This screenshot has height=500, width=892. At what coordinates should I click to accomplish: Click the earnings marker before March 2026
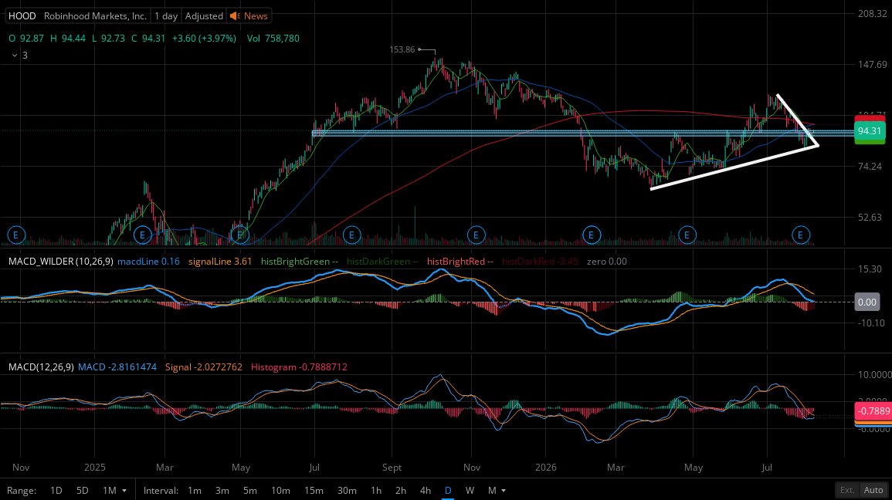[x=592, y=235]
